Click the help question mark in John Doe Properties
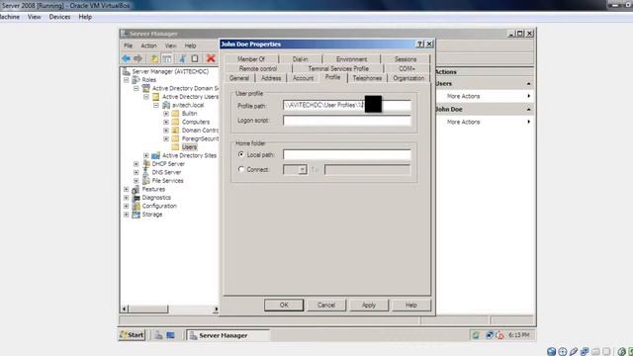 (419, 44)
